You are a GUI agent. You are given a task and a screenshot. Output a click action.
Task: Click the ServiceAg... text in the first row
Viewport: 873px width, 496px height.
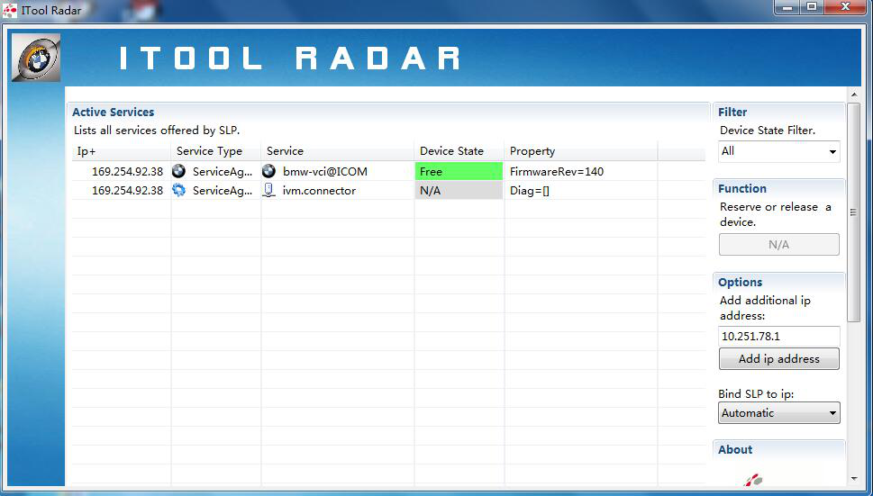(223, 172)
